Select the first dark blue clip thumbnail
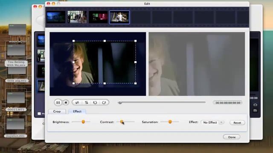Screen dimensions: 273x153 (x=56, y=17)
